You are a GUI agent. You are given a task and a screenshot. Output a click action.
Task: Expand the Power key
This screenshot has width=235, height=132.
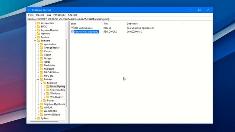(x=41, y=100)
